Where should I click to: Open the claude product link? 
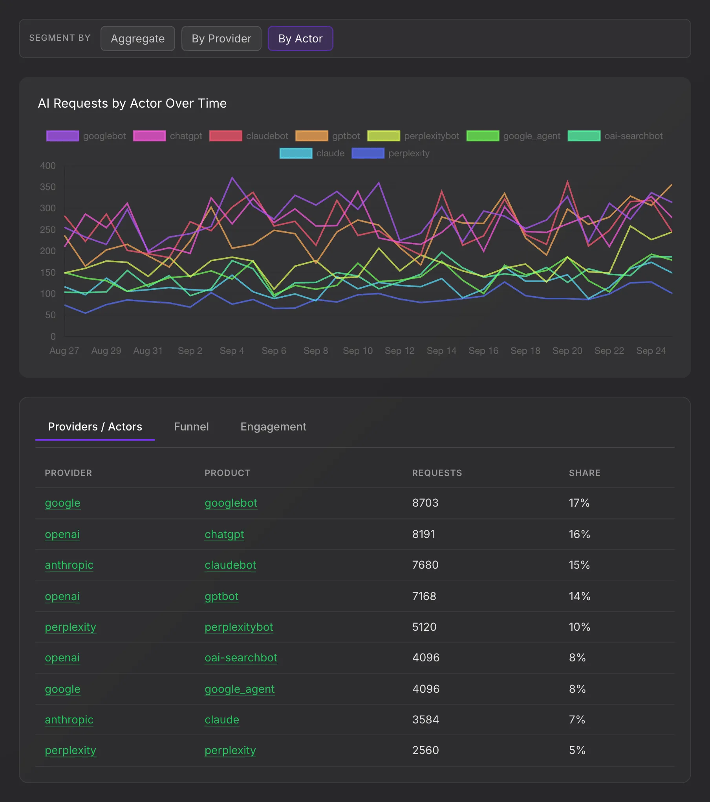click(222, 720)
